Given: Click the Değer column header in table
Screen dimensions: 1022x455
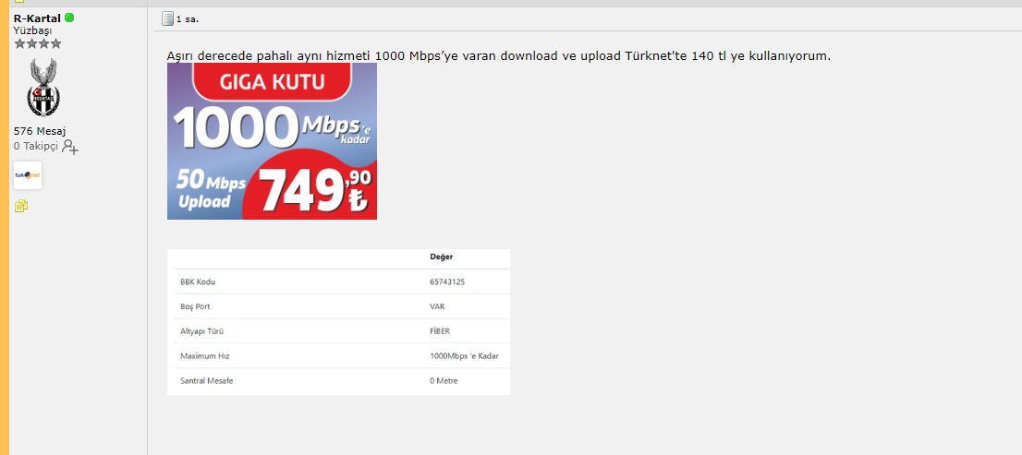Looking at the screenshot, I should click(442, 257).
